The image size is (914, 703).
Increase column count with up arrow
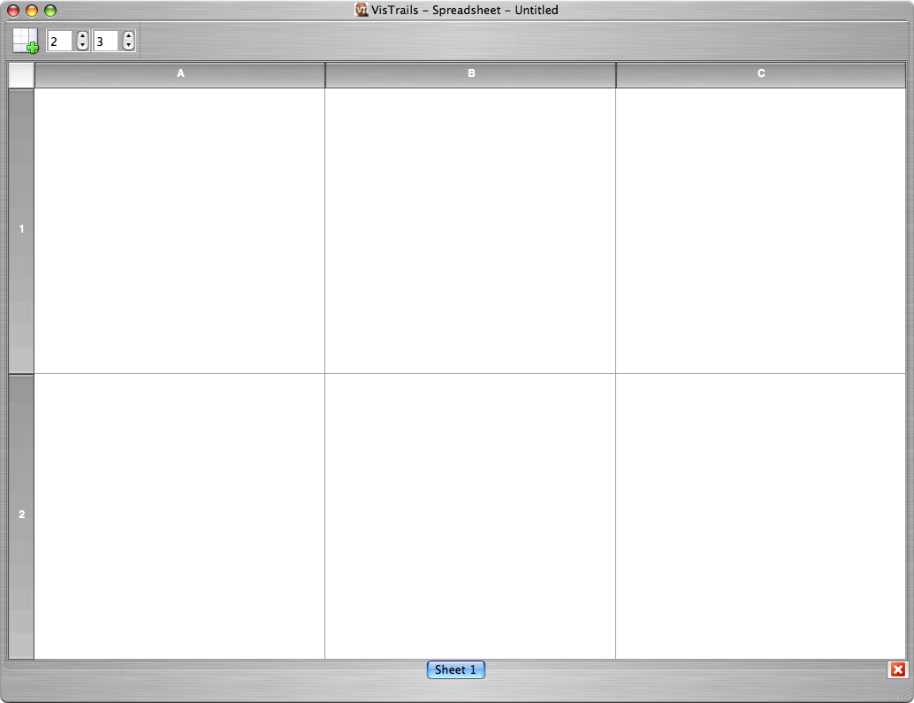click(128, 37)
